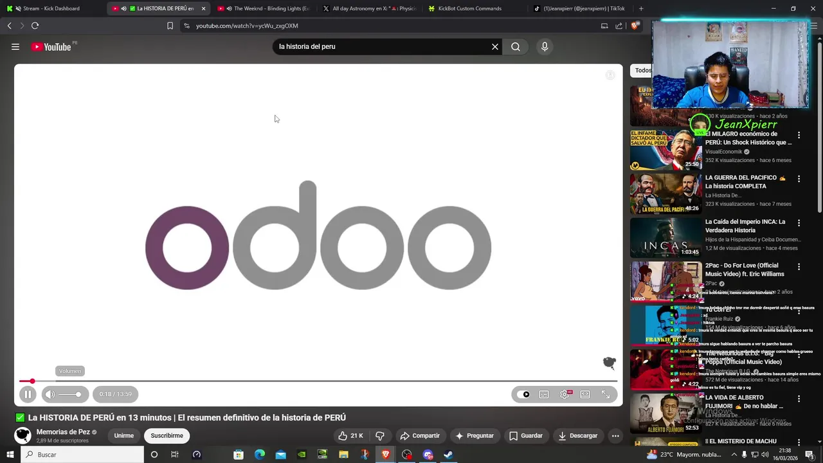The height and width of the screenshot is (463, 823).
Task: Reload the current page
Action: click(x=35, y=26)
